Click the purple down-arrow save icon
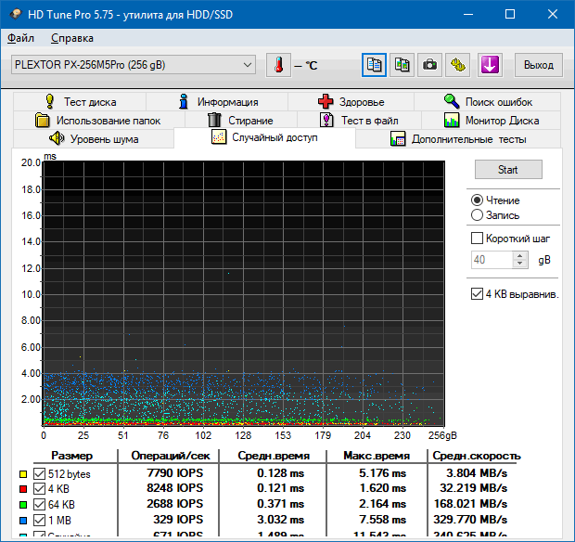The image size is (575, 542). 490,65
